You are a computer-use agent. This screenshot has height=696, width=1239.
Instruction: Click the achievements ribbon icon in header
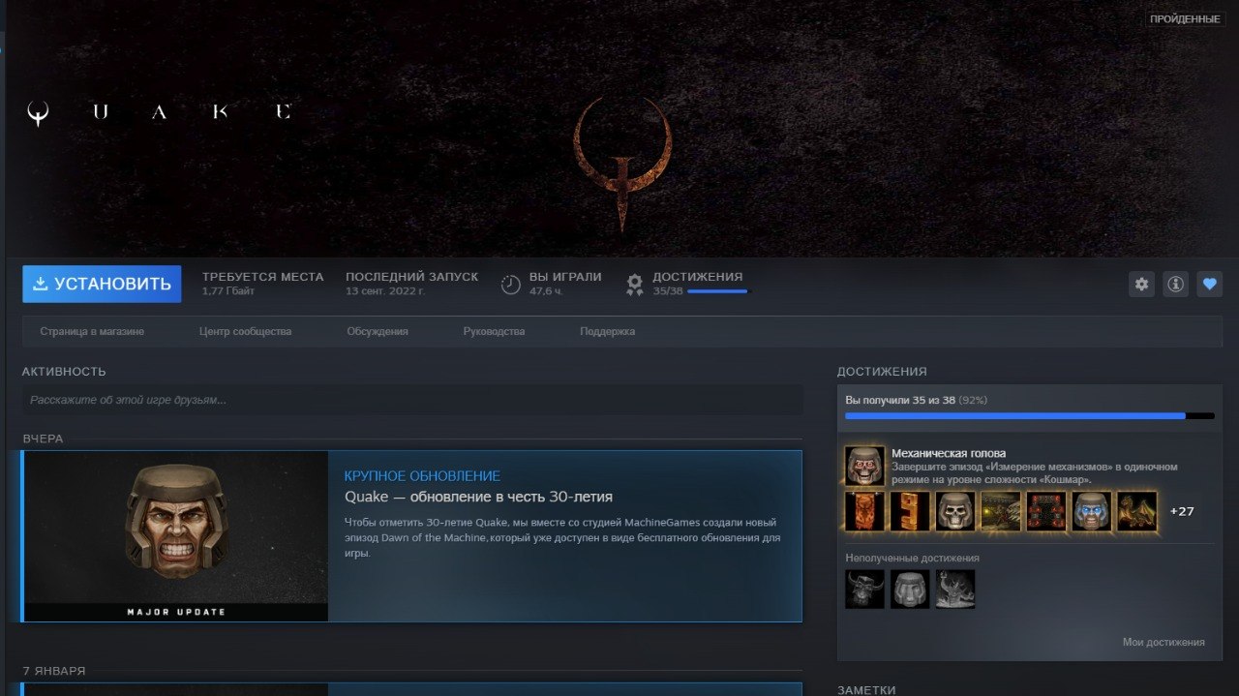click(635, 284)
